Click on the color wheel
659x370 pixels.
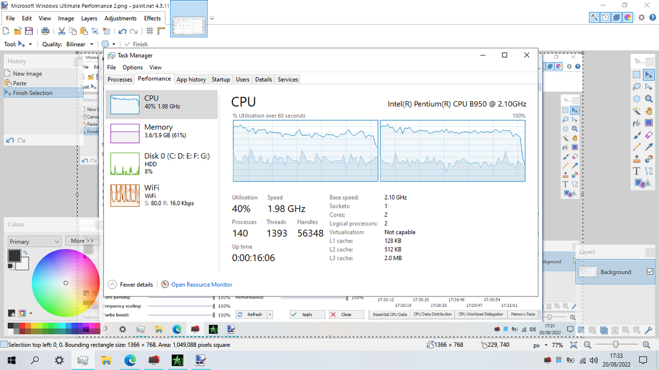pyautogui.click(x=65, y=283)
